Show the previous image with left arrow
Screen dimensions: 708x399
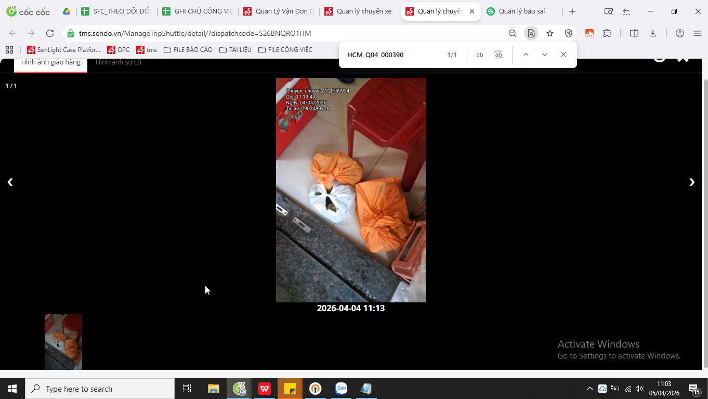[x=10, y=182]
